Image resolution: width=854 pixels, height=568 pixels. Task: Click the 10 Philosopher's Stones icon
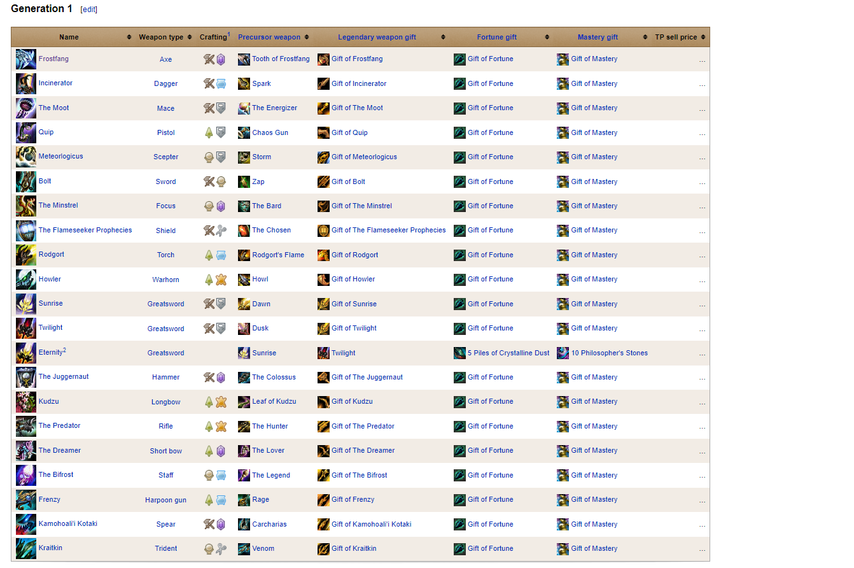pos(563,353)
